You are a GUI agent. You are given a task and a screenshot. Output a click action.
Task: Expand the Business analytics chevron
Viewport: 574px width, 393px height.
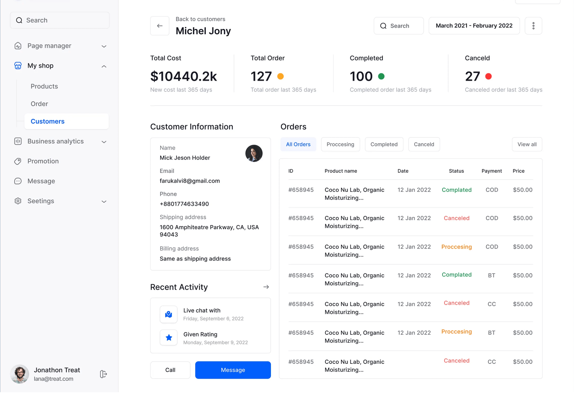point(104,142)
